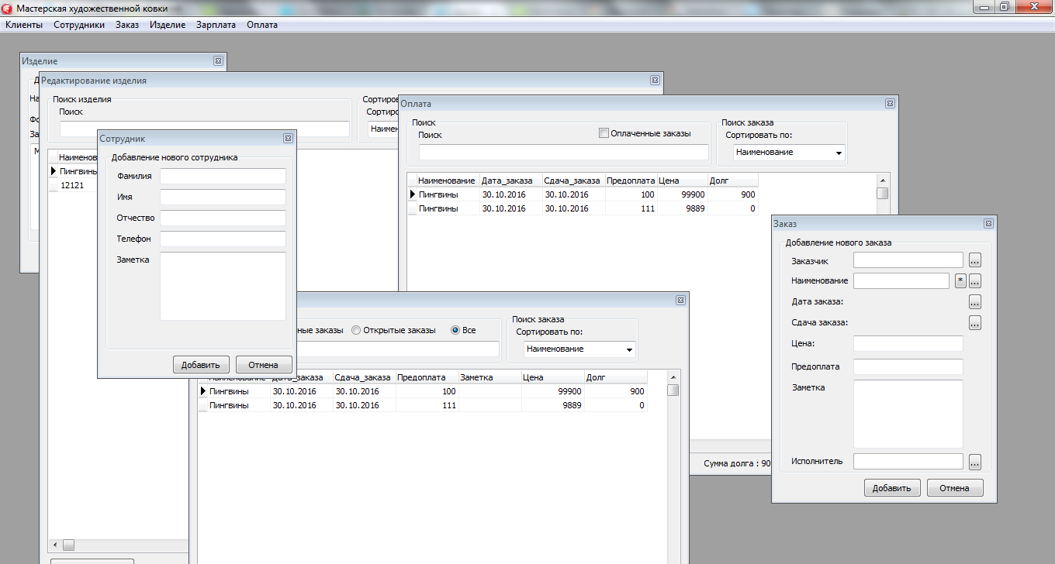The height and width of the screenshot is (564, 1055).
Task: Click the browse button next to Исполнитель
Action: click(x=975, y=463)
